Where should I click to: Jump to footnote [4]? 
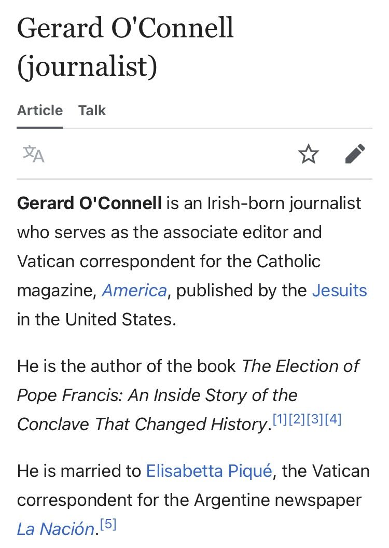point(333,419)
